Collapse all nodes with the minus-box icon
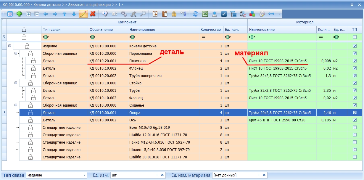This screenshot has height=180, width=364. [x=37, y=14]
